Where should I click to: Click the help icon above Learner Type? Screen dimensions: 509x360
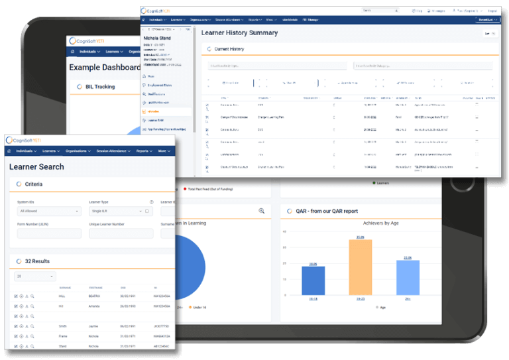point(151,202)
